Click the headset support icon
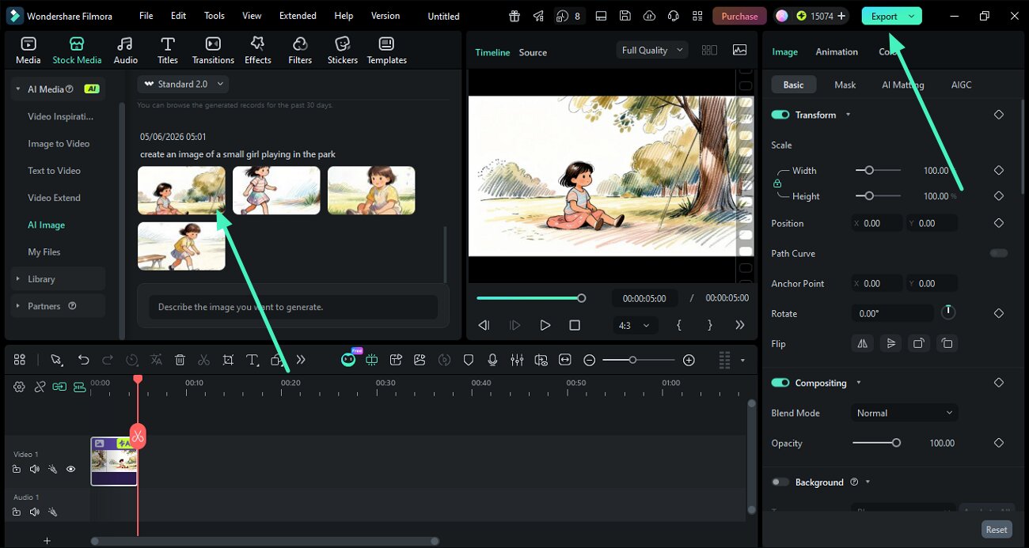Image resolution: width=1029 pixels, height=548 pixels. [673, 16]
